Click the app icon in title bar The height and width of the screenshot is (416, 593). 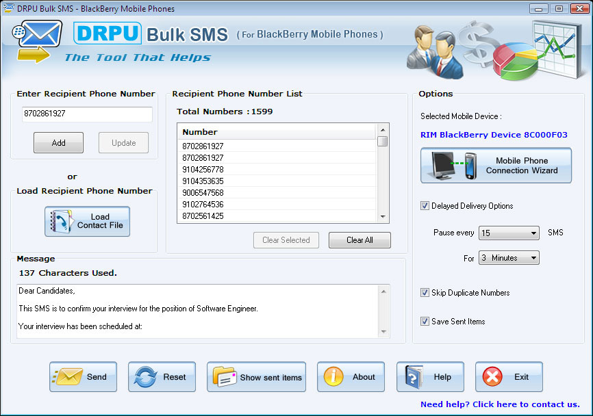coord(8,8)
